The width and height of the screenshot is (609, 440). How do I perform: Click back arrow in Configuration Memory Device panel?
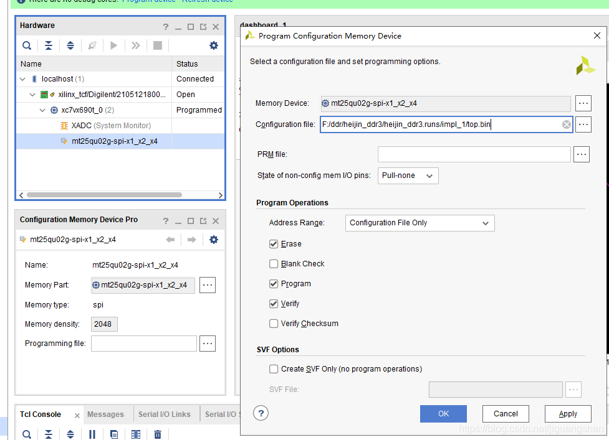point(170,240)
